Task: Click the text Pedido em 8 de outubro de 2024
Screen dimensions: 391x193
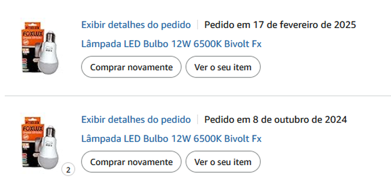Action: 275,120
